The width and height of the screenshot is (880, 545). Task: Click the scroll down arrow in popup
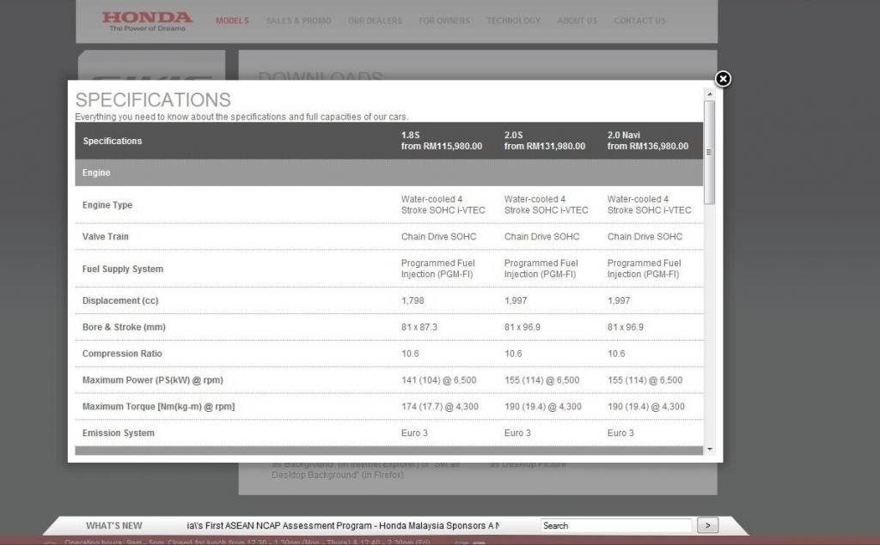click(x=709, y=449)
